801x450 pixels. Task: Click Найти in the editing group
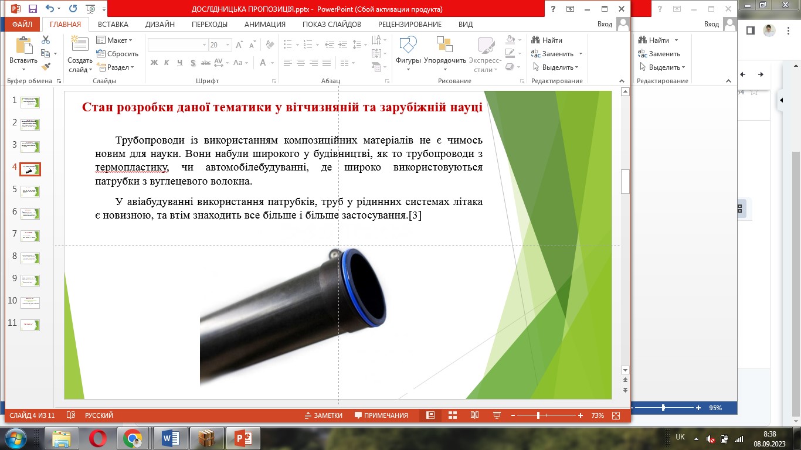(547, 40)
